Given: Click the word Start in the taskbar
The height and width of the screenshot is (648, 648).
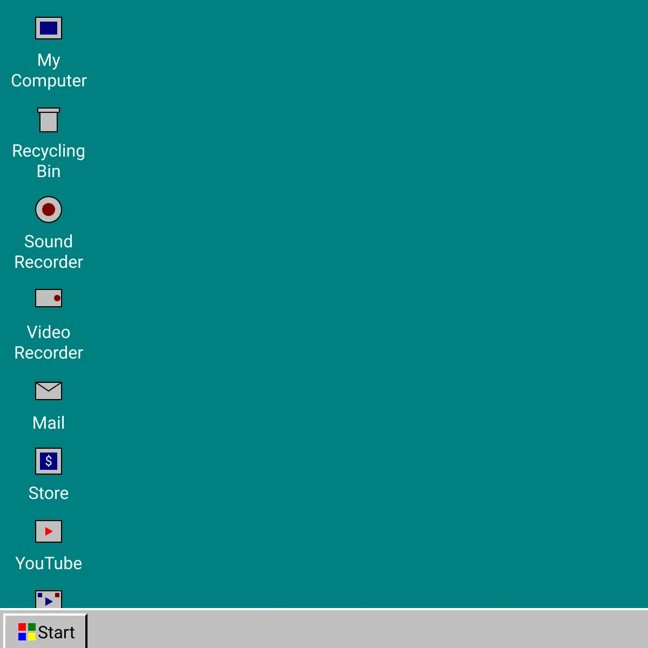Looking at the screenshot, I should point(56,632).
